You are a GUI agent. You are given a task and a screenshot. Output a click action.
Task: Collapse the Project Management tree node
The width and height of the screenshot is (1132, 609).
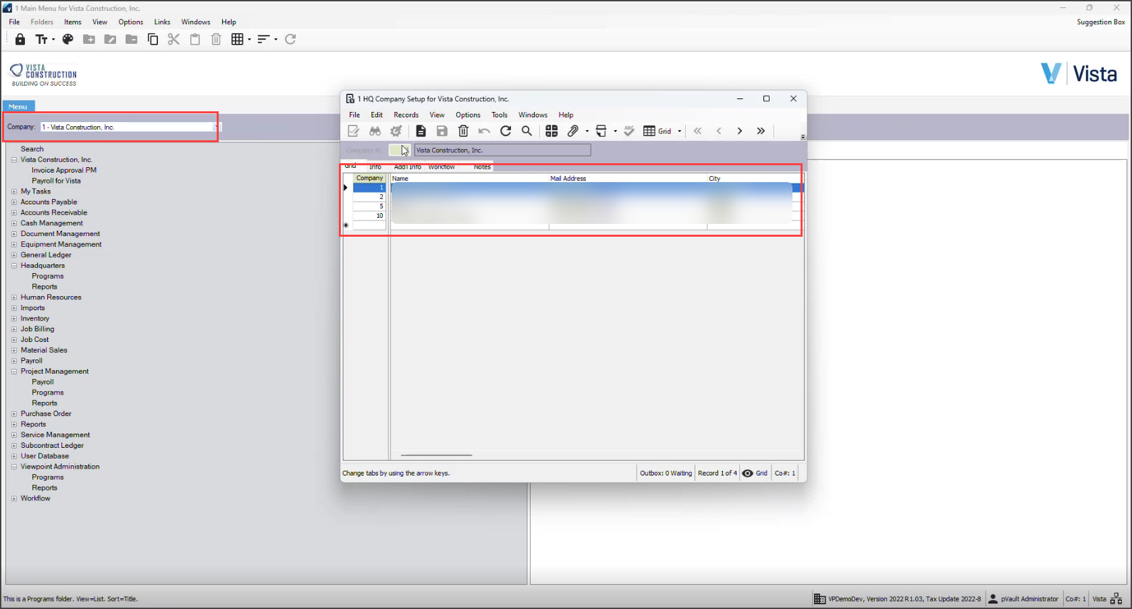click(x=14, y=372)
